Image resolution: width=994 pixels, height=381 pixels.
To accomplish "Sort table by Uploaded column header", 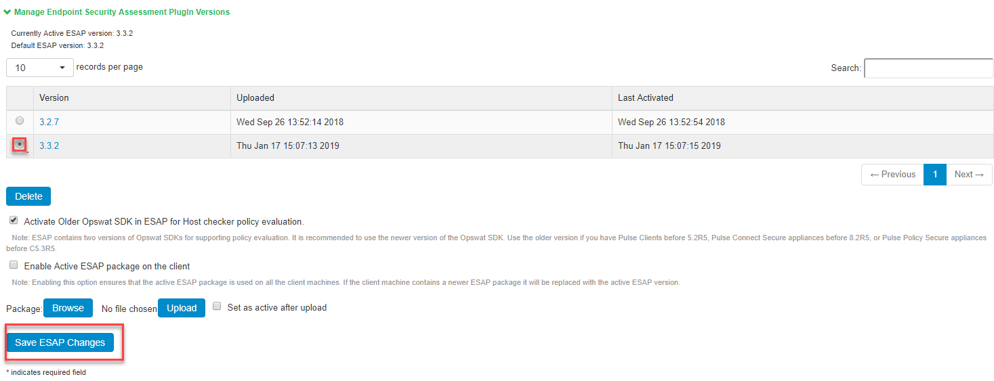I will [255, 98].
